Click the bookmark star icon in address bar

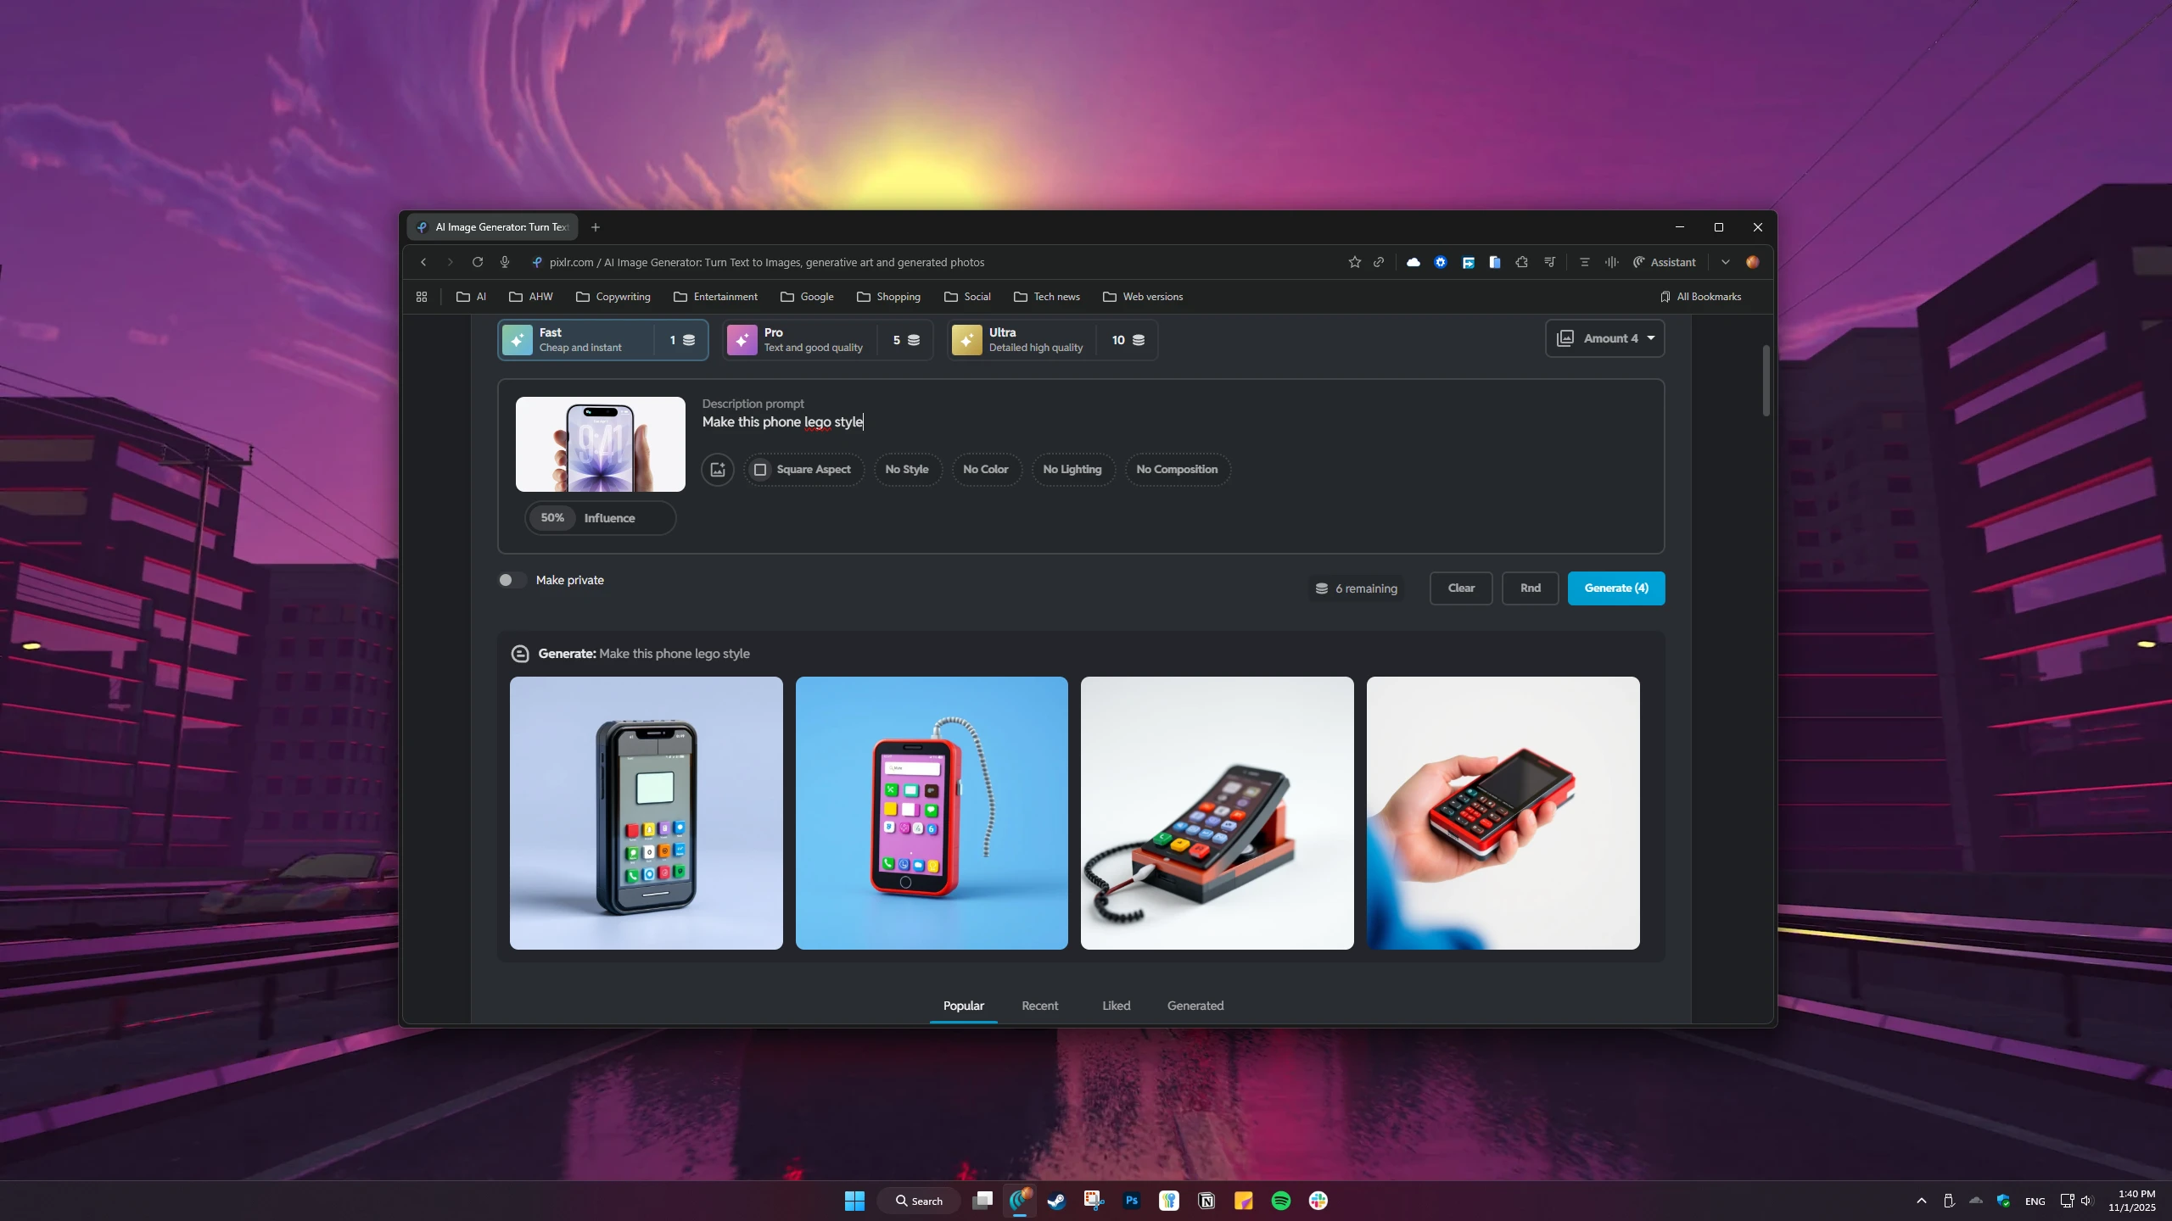coord(1354,262)
